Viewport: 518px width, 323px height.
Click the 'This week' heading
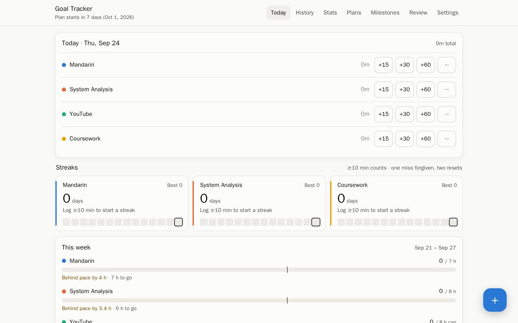[76, 247]
